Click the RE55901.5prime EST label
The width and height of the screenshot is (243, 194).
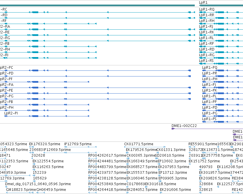tap(203, 144)
